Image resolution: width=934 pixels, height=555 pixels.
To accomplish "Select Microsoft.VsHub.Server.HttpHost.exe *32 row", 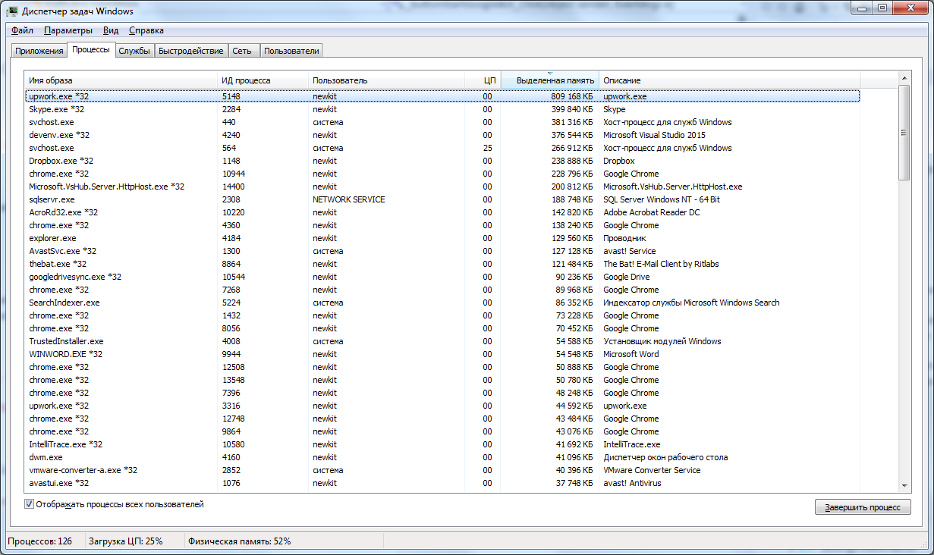I will click(x=442, y=187).
